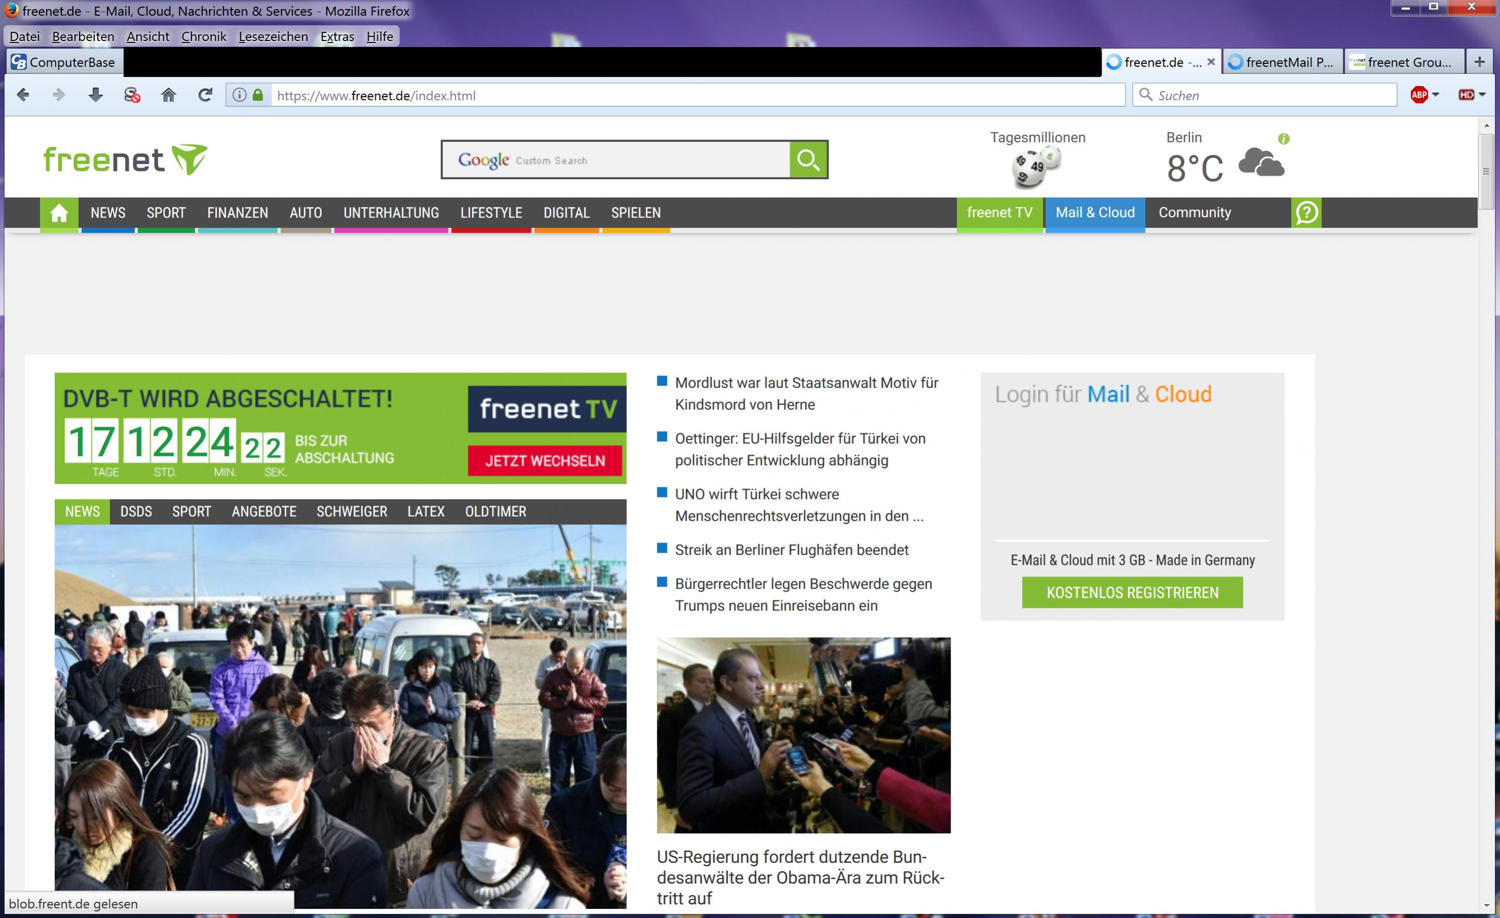This screenshot has width=1500, height=918.
Task: Open the SPORT section in main navigation
Action: pyautogui.click(x=166, y=213)
